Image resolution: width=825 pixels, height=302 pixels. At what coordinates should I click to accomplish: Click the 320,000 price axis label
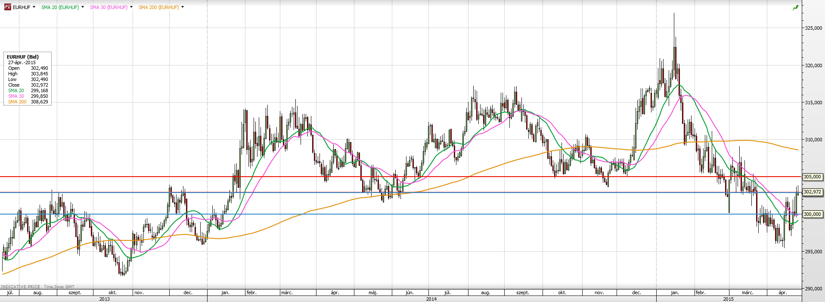[813, 65]
